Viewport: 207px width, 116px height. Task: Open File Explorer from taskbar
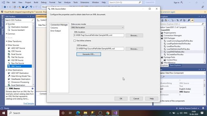[x=85, y=113]
